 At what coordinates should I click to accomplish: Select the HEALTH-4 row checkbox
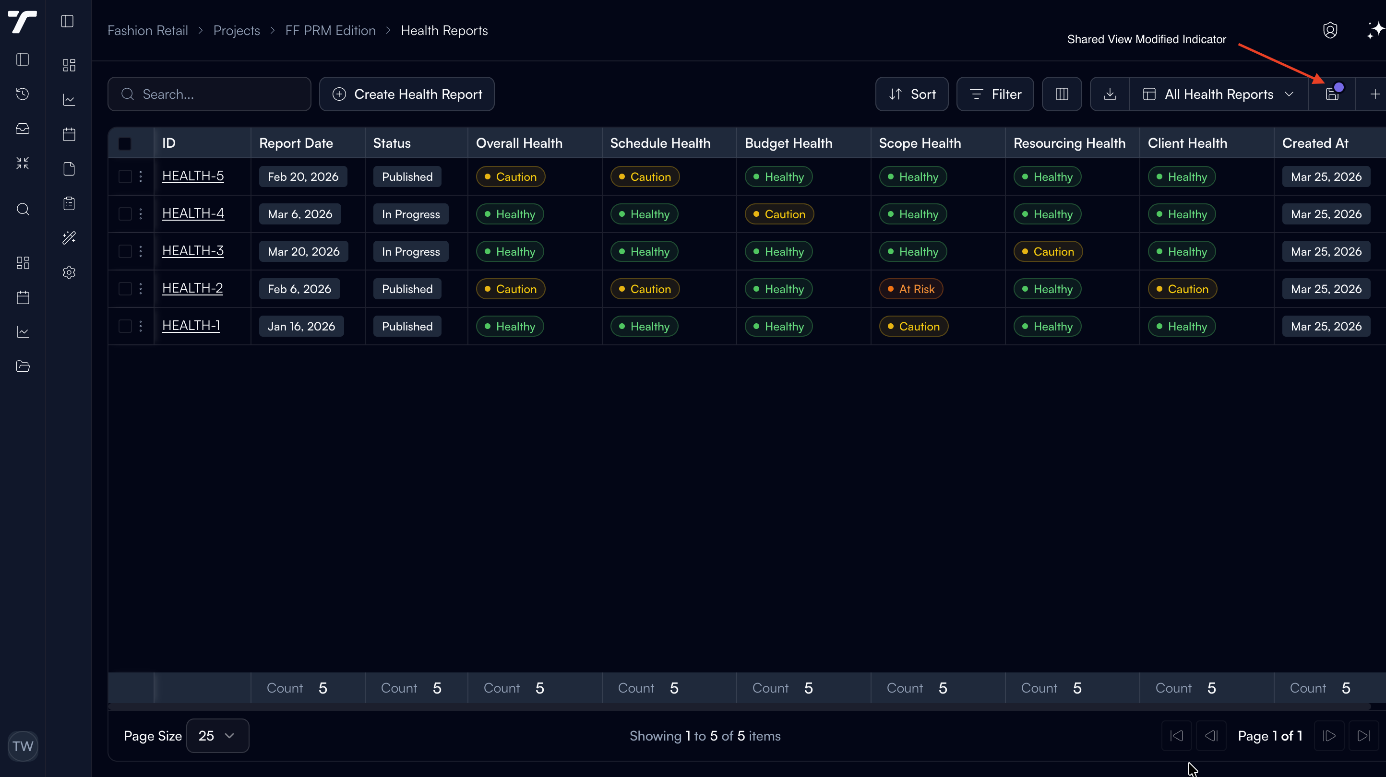125,214
